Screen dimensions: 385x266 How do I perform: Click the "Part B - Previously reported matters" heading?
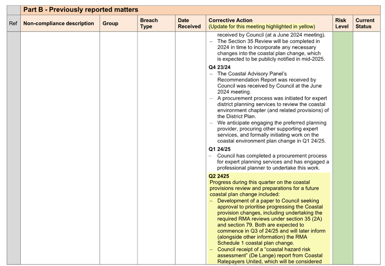click(81, 10)
